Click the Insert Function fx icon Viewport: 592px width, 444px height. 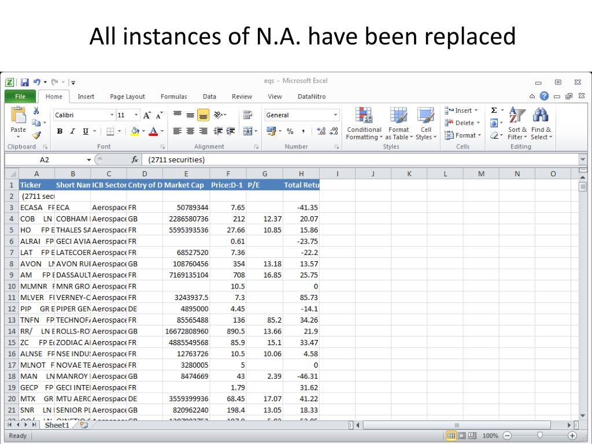(x=134, y=160)
